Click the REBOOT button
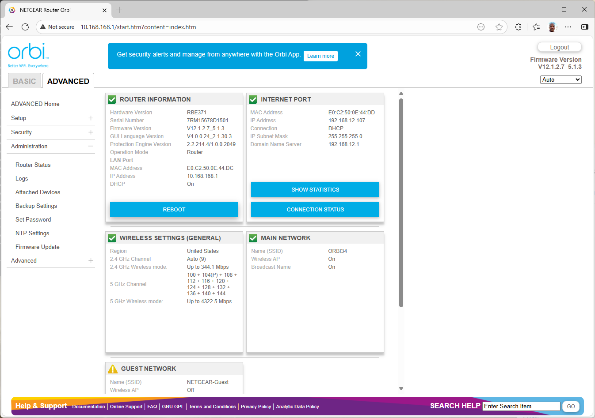The image size is (595, 418). [174, 209]
